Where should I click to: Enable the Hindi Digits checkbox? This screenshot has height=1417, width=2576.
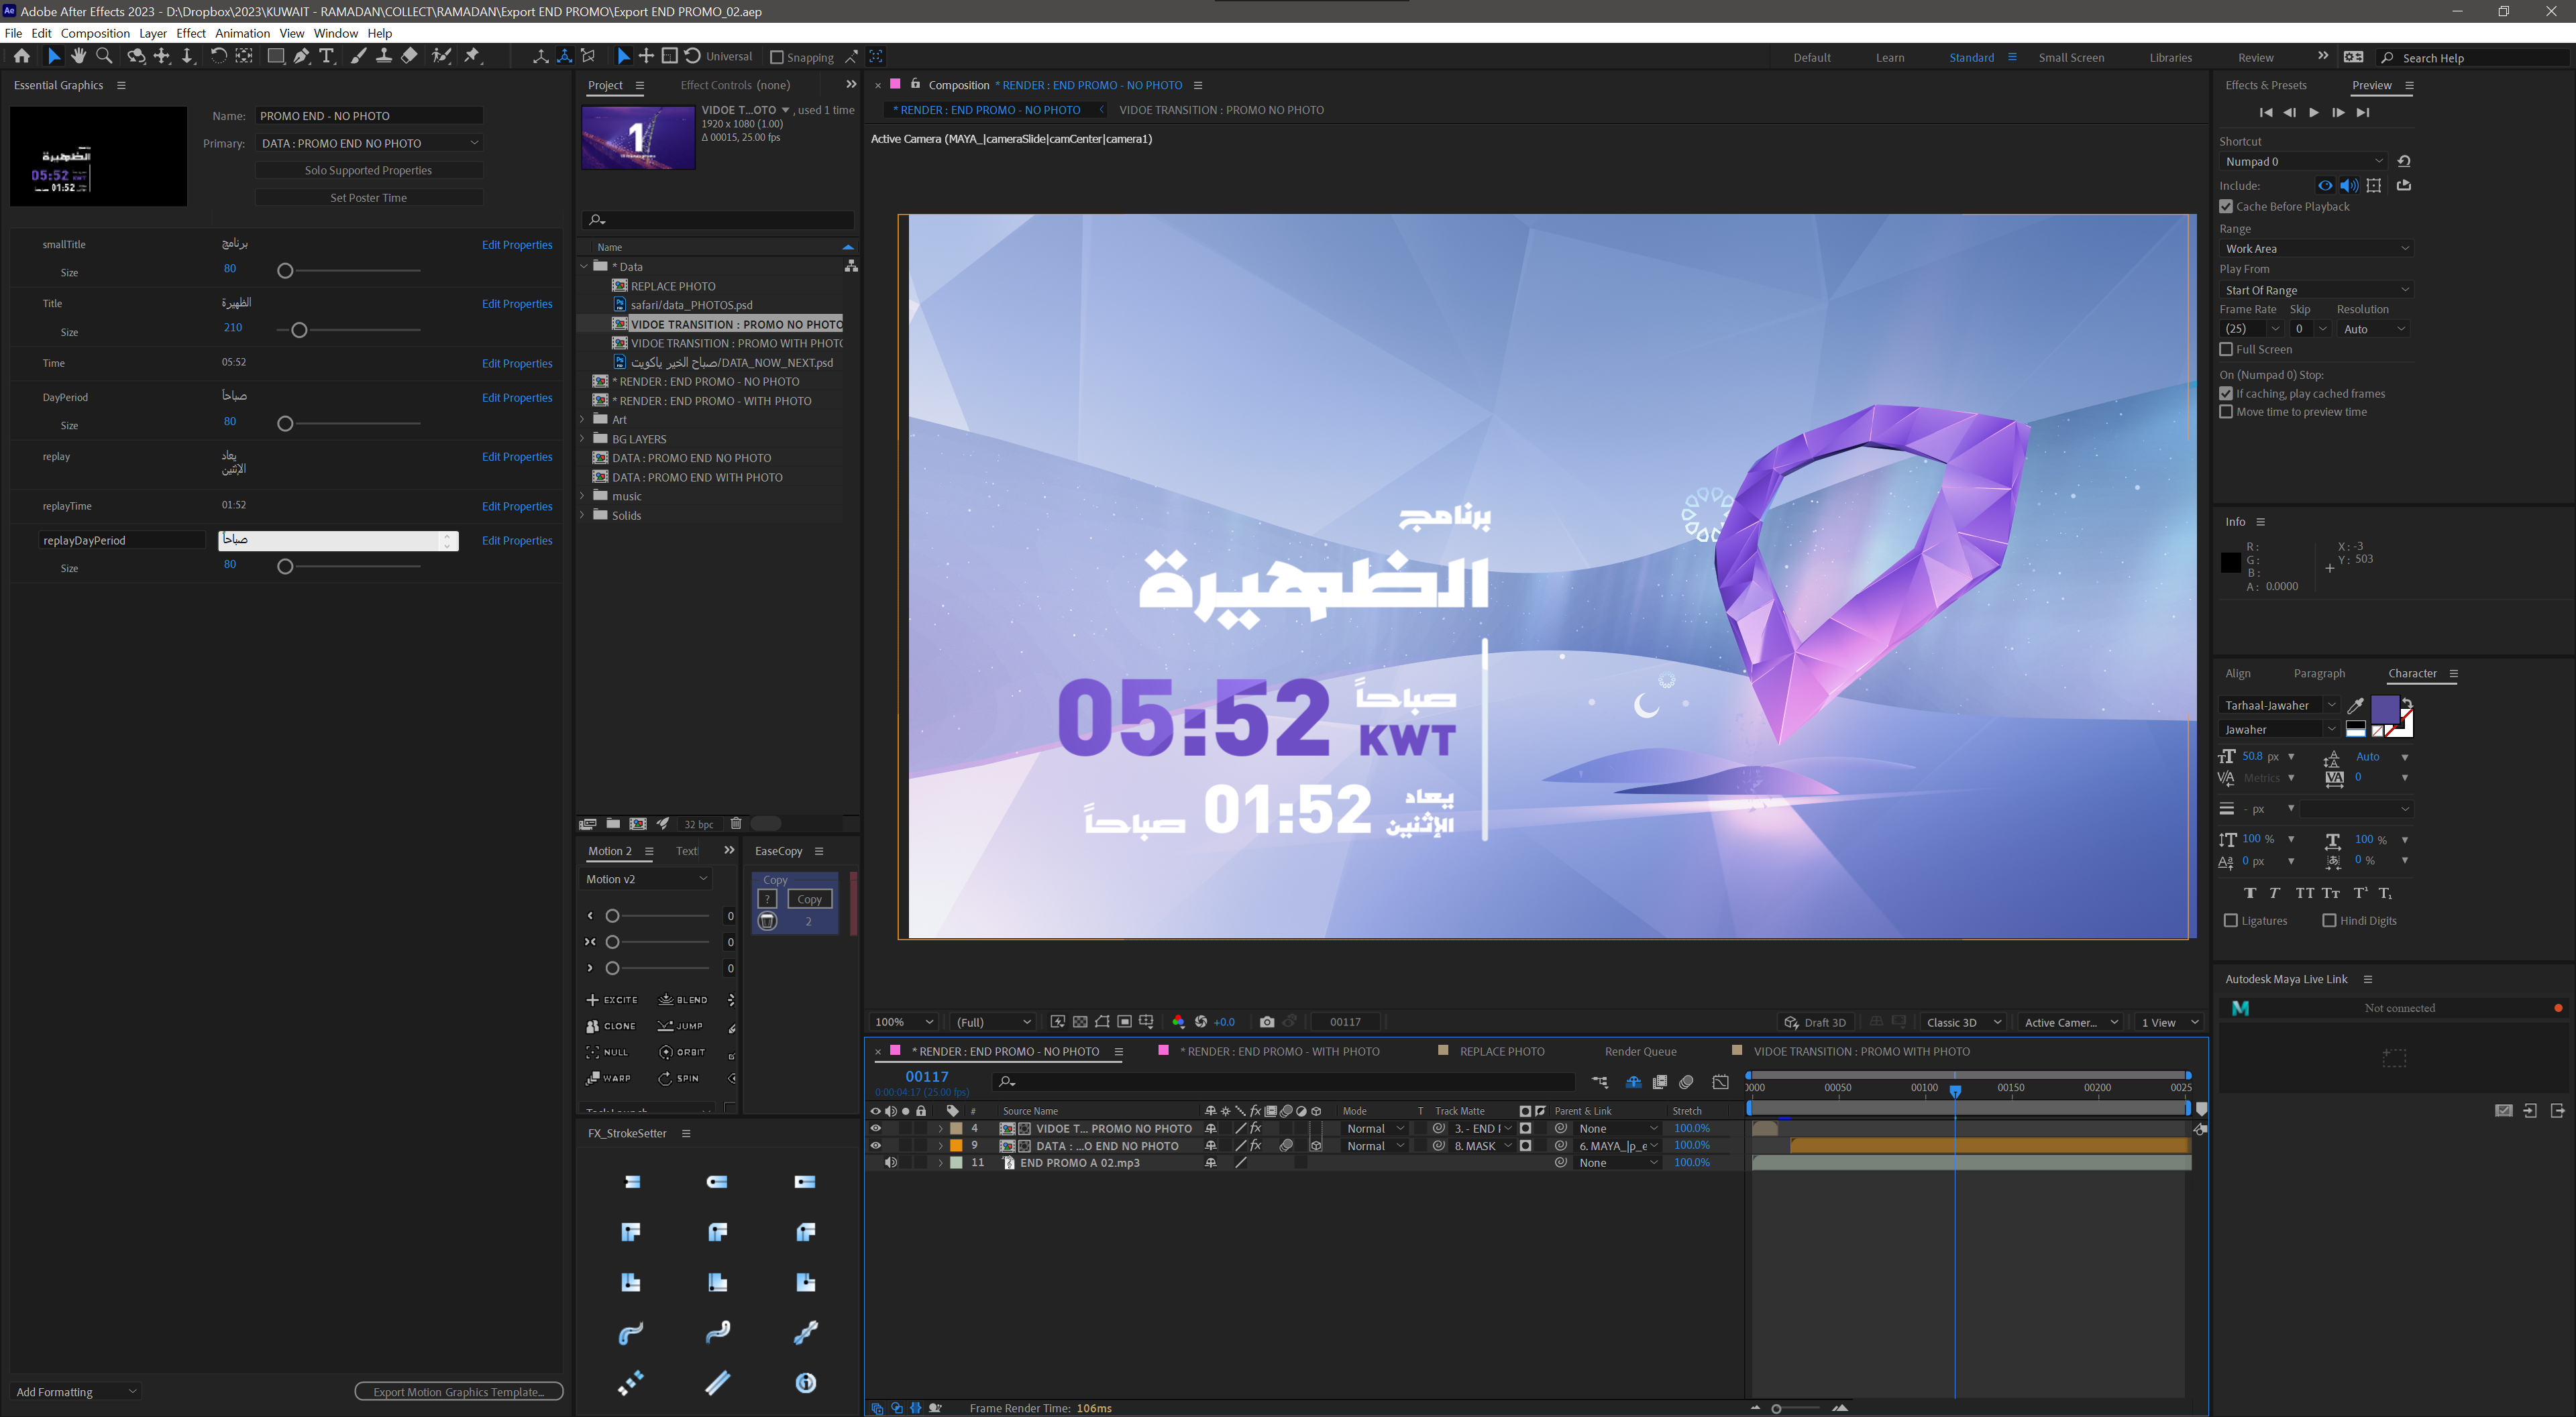tap(2329, 921)
